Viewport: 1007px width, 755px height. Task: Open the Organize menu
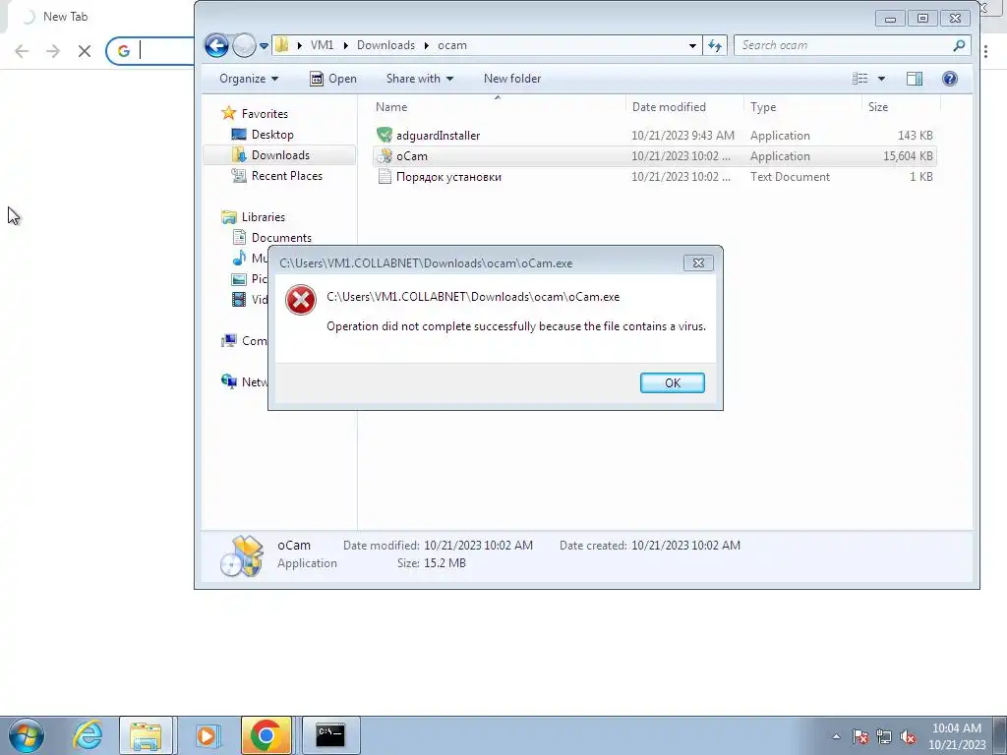tap(249, 79)
